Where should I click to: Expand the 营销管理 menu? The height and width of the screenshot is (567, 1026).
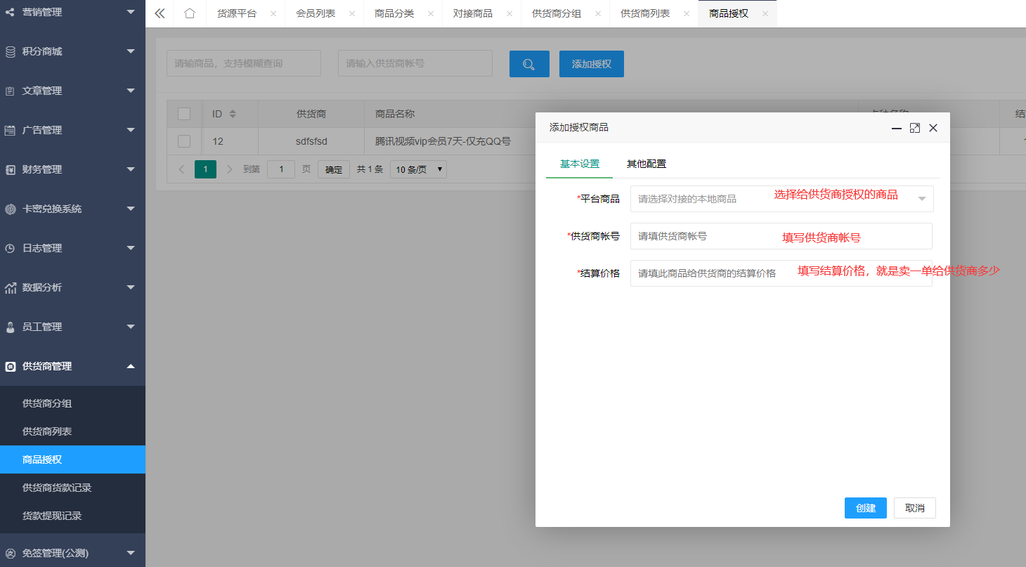131,12
